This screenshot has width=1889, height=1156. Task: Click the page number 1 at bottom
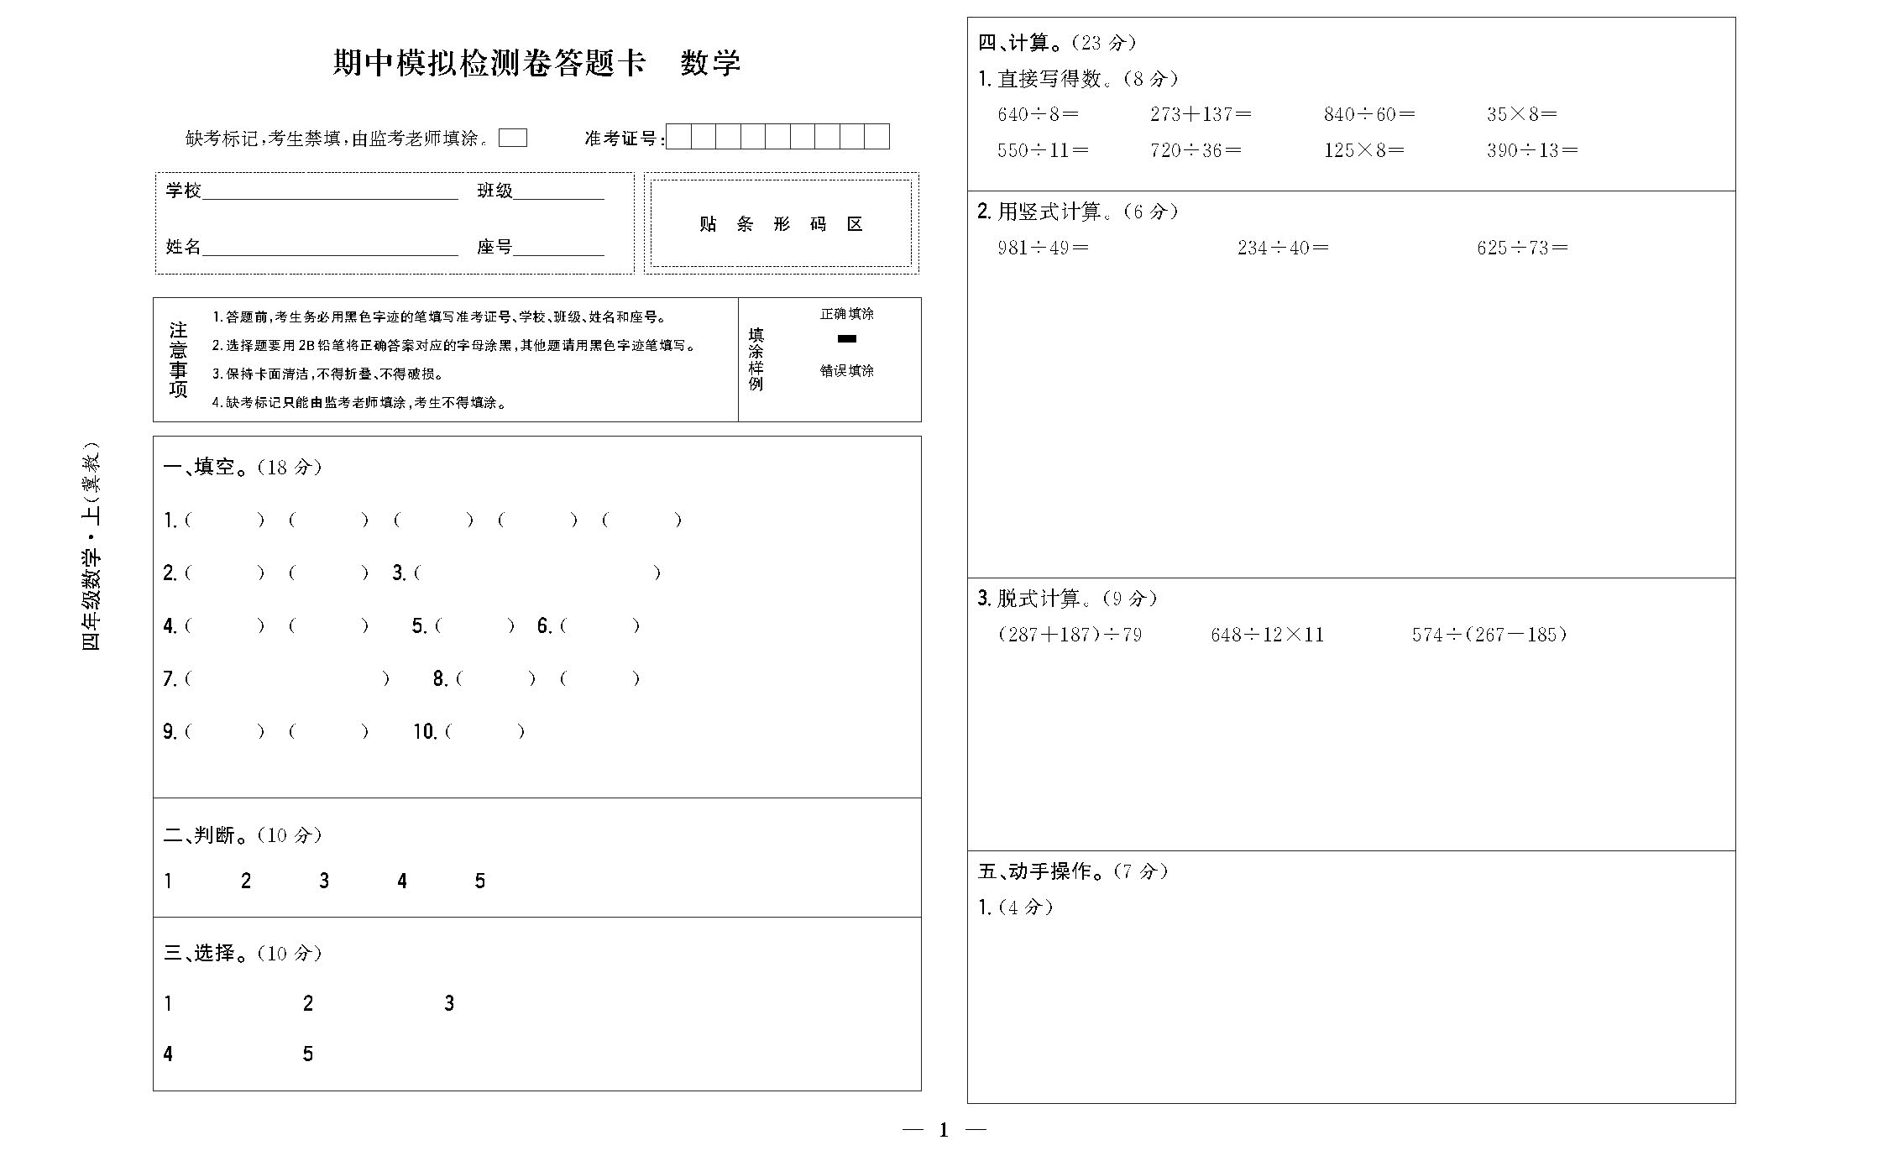pos(944,1130)
